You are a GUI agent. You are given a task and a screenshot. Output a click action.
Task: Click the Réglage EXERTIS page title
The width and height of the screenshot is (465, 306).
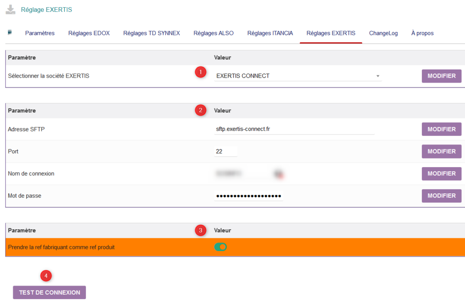coord(47,10)
